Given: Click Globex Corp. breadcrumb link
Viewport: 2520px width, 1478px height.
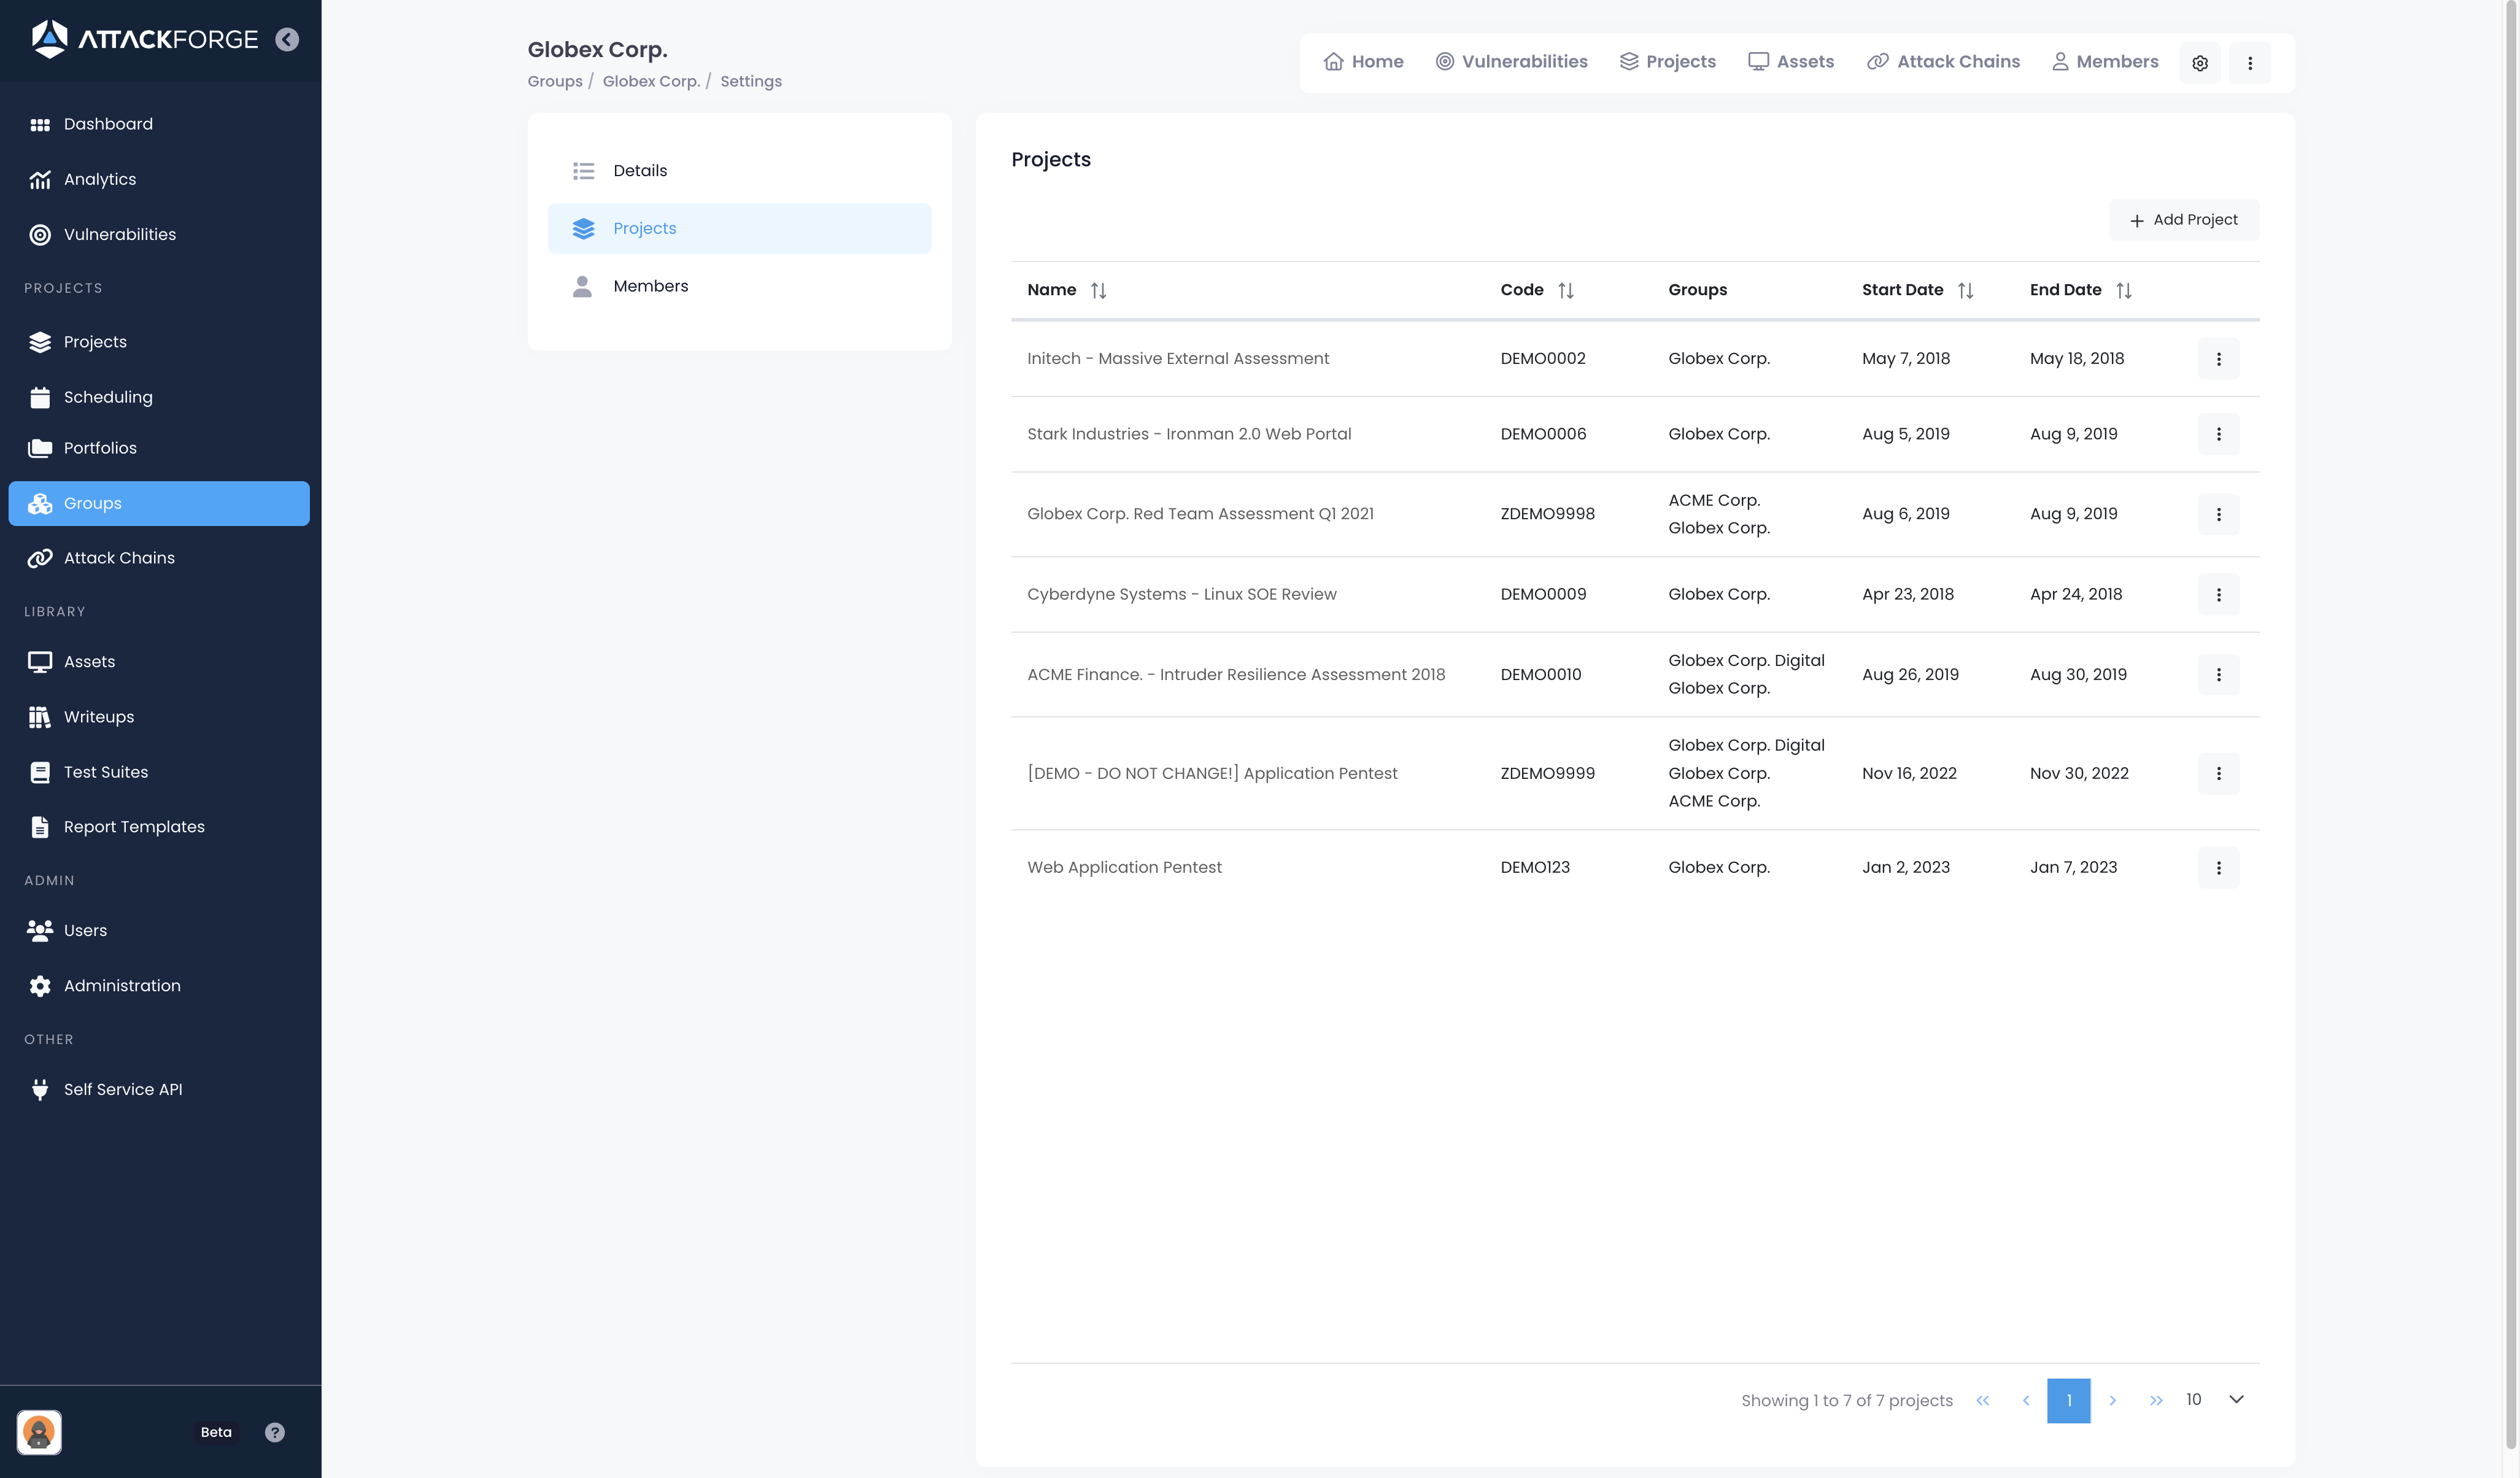Looking at the screenshot, I should (651, 81).
